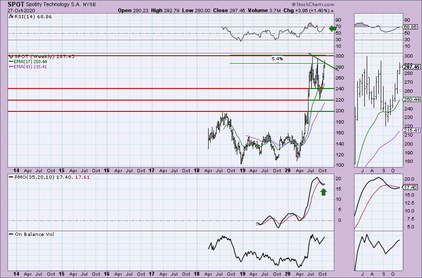422x278 pixels.
Task: Click the SPOT ticker symbol in the header
Action: tap(16, 4)
